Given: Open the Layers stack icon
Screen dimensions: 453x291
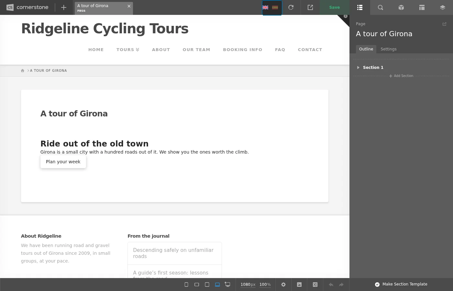Looking at the screenshot, I should (443, 7).
